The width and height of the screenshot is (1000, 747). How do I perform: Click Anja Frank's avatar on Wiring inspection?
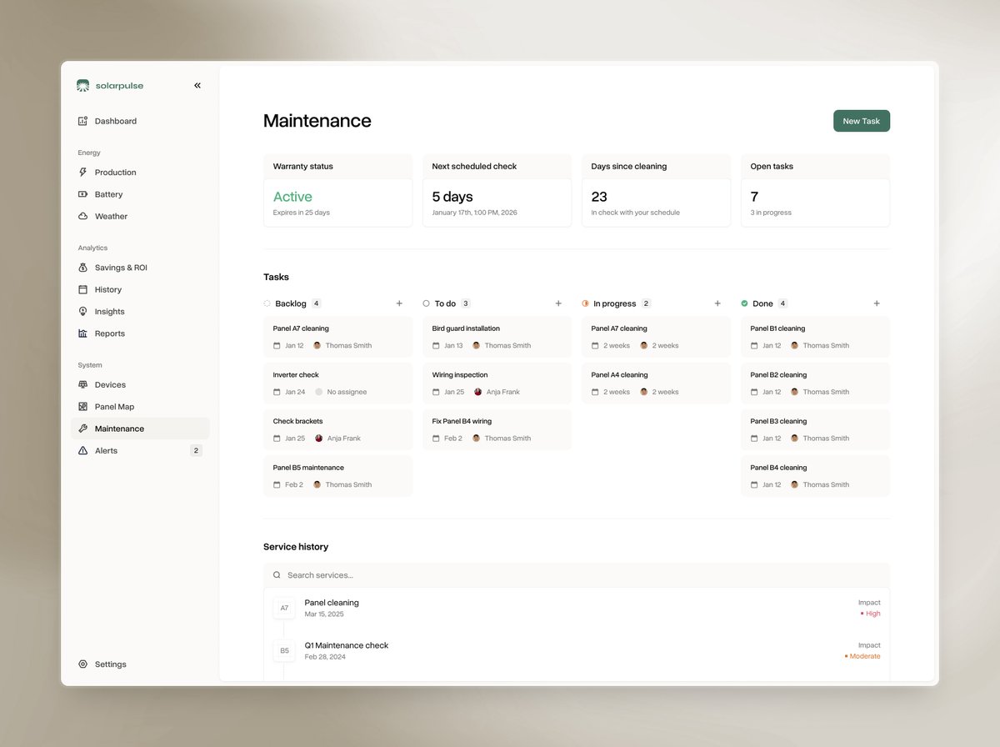click(x=477, y=392)
